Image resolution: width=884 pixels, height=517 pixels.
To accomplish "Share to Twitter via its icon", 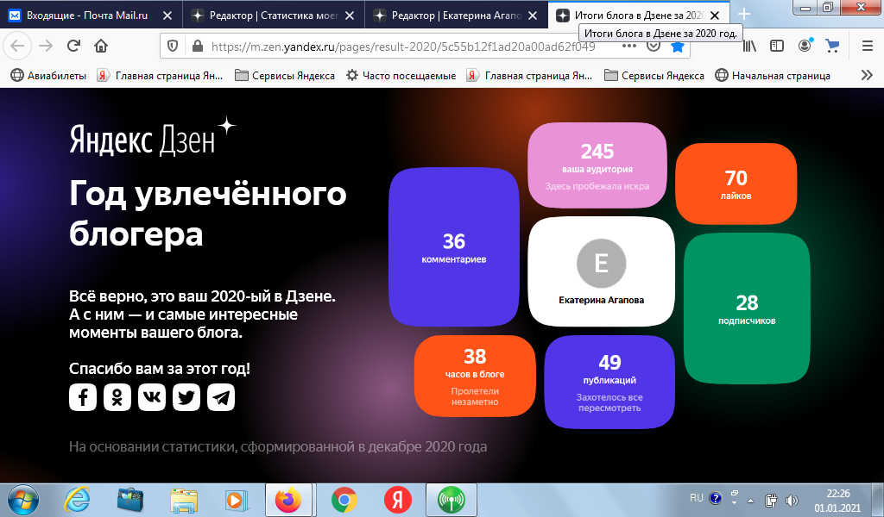I will (186, 397).
